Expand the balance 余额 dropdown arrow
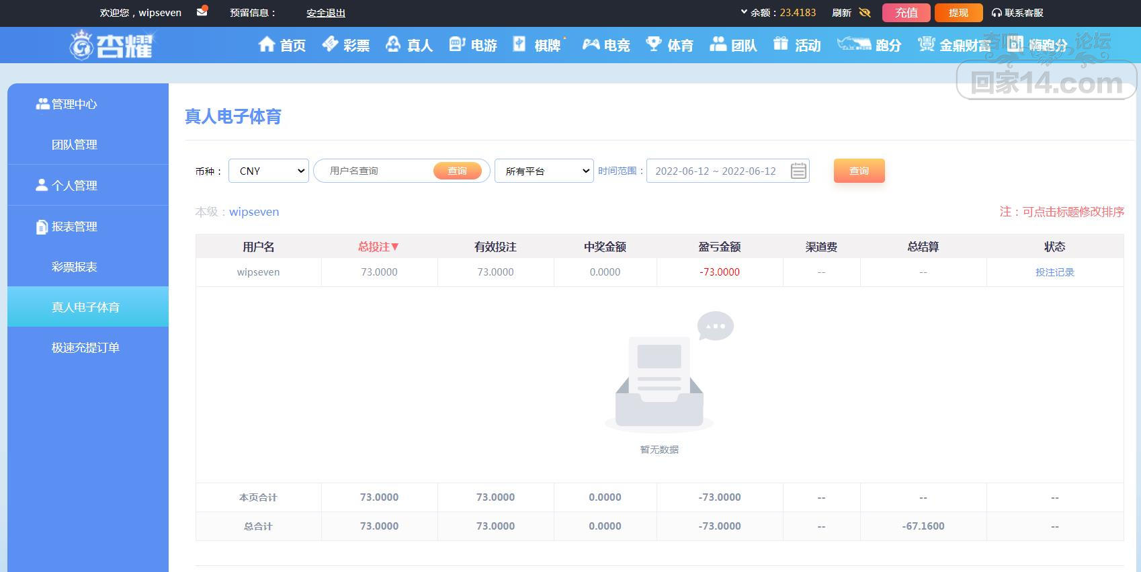Viewport: 1141px width, 572px height. tap(744, 12)
